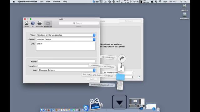The height and width of the screenshot is (112, 200).
Task: Select the Advanced gear toolbar icon
Action: pyautogui.click(x=48, y=24)
